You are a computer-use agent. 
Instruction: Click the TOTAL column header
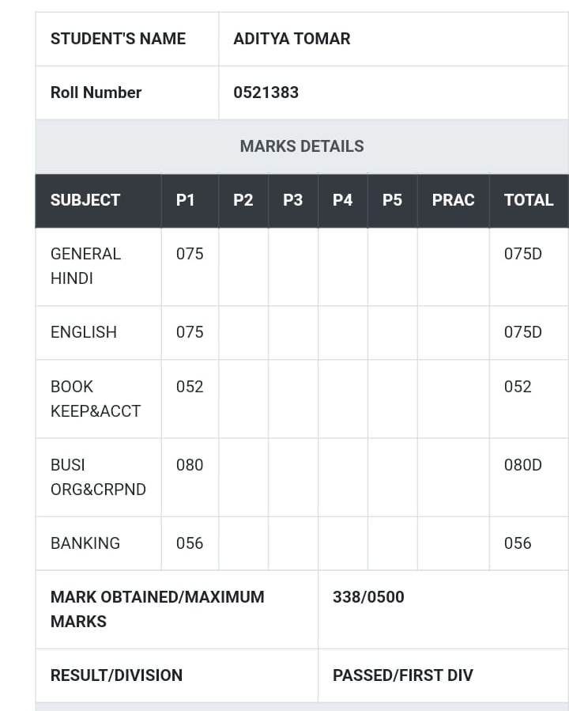(x=529, y=200)
